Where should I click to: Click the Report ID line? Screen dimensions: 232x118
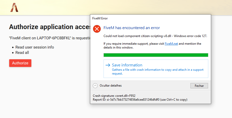pos(140,100)
